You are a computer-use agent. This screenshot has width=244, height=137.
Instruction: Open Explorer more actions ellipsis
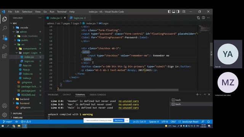tap(40, 18)
